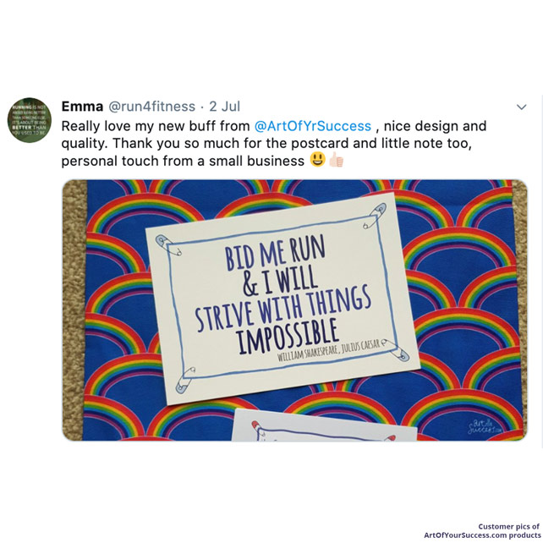This screenshot has height=543, width=543.
Task: Click the "personal touch from a small business" text
Action: tap(183, 161)
